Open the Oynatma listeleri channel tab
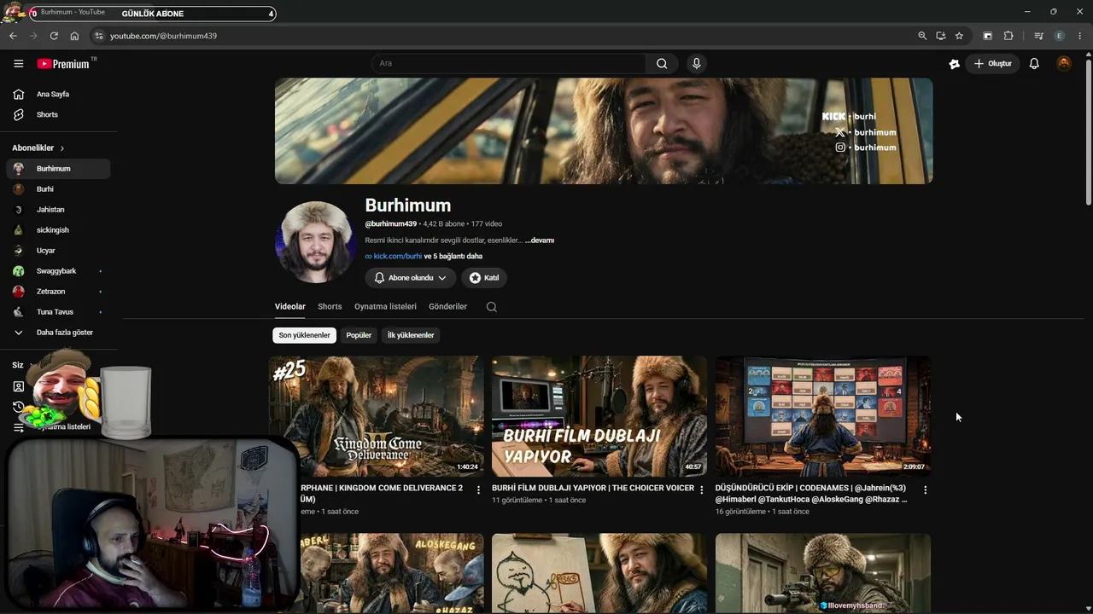Screen dimensions: 1093x614 point(385,307)
